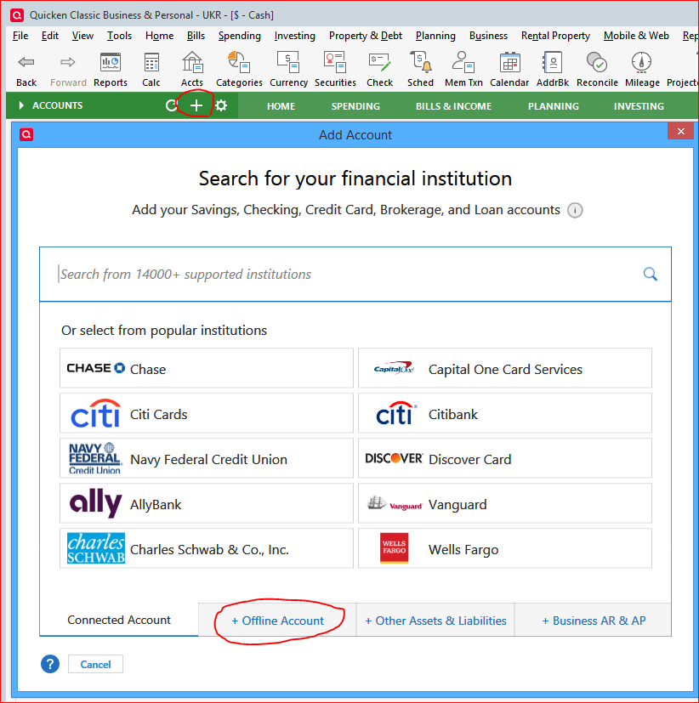The image size is (699, 703).
Task: Select + Offline Account tab
Action: point(277,621)
